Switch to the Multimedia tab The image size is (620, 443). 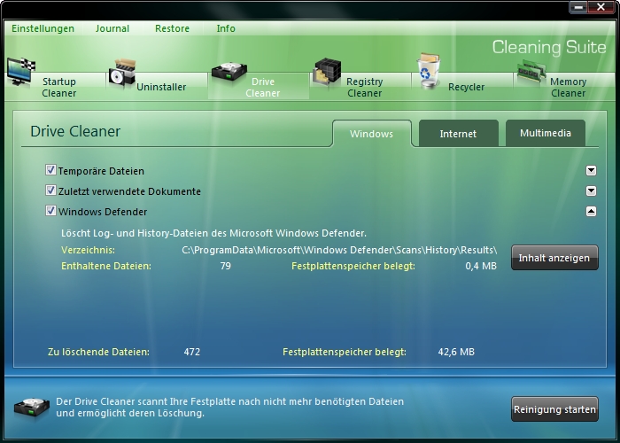point(546,134)
